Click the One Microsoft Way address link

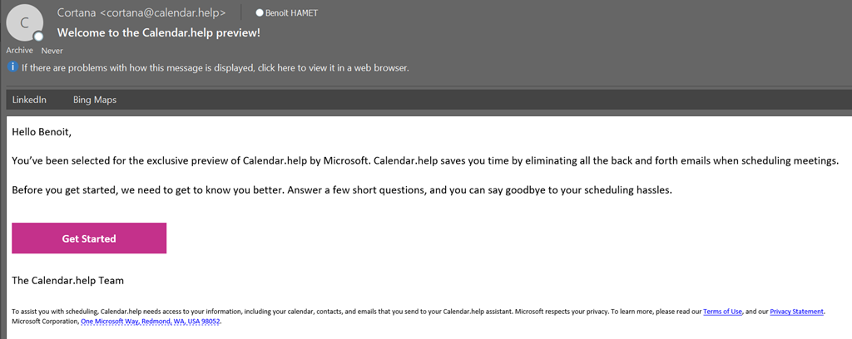coord(151,321)
